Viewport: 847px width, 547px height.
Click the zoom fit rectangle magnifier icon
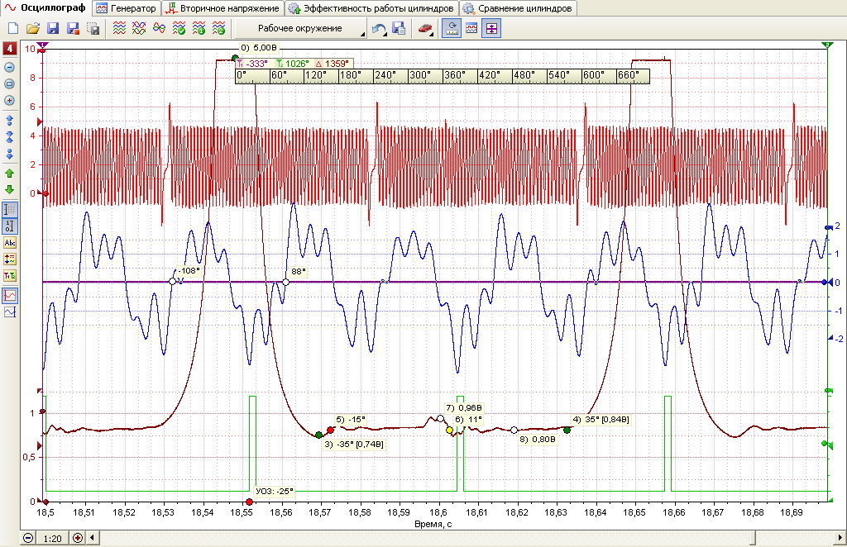(x=9, y=84)
